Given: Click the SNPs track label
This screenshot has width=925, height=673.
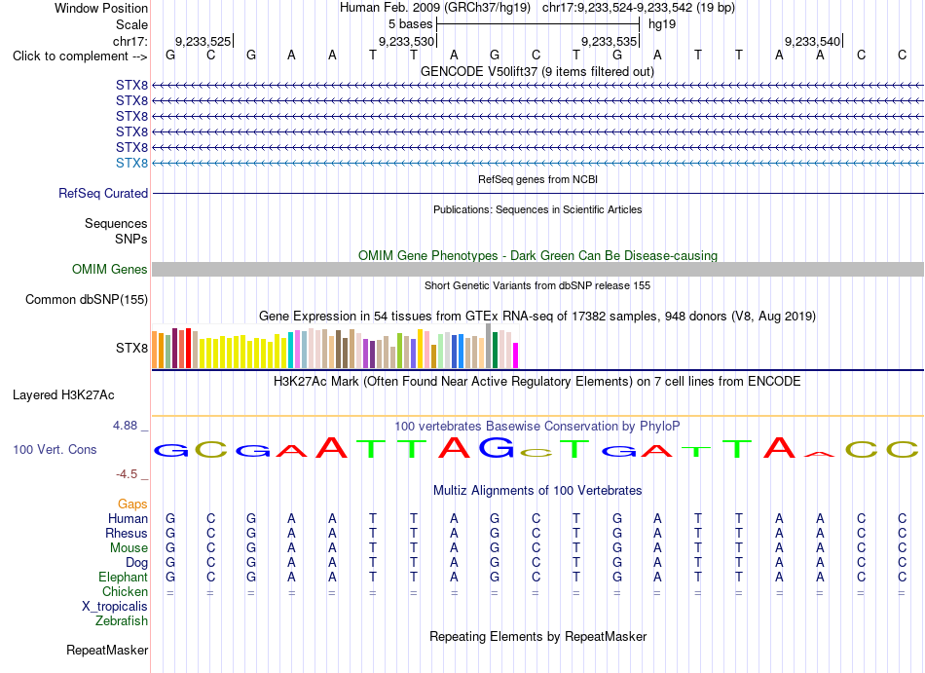Looking at the screenshot, I should [x=131, y=239].
